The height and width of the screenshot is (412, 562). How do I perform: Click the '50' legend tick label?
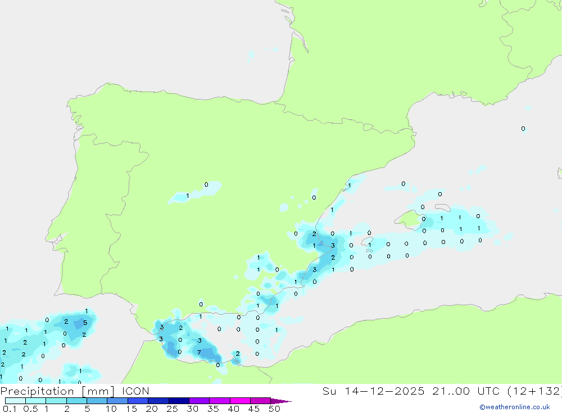(275, 409)
